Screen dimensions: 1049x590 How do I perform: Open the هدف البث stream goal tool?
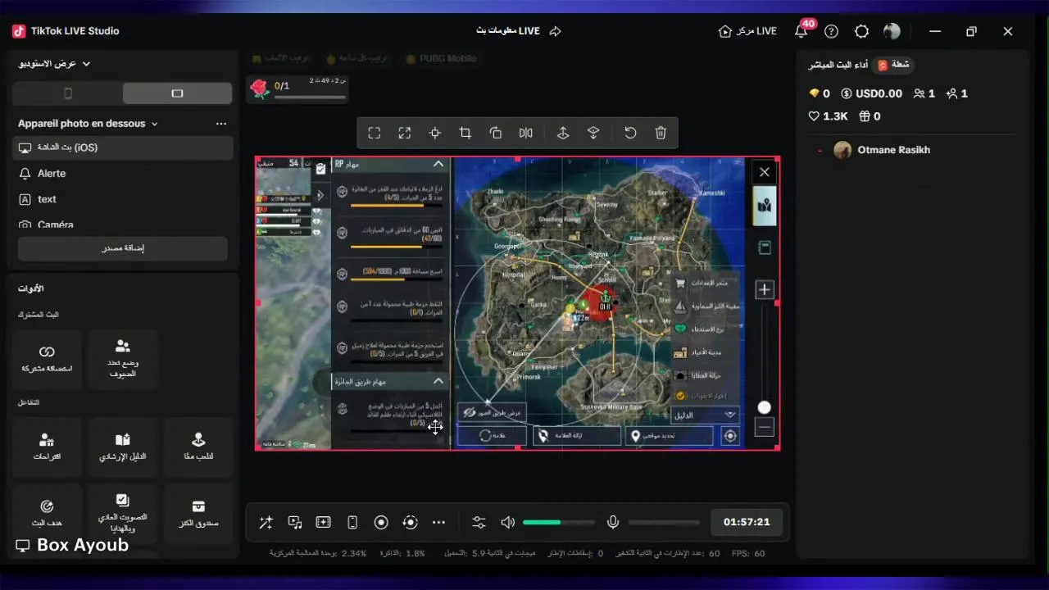[x=47, y=514]
